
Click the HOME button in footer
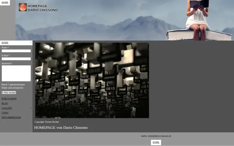[x=156, y=142]
